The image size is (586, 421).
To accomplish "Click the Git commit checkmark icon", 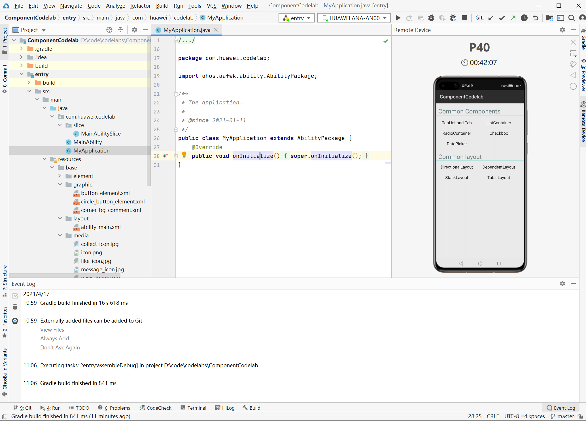I will click(x=502, y=18).
